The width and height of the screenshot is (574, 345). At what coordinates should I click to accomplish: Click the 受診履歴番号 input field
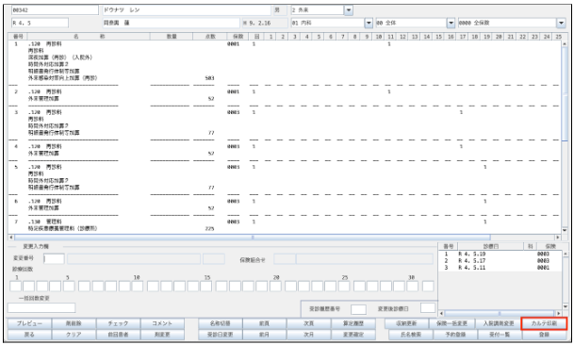click(358, 309)
